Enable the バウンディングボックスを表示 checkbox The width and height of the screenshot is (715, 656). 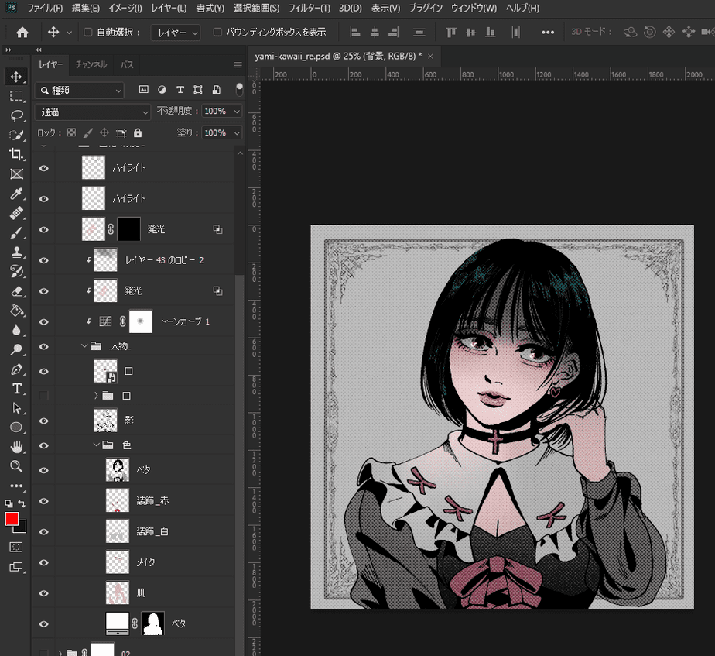tap(217, 32)
